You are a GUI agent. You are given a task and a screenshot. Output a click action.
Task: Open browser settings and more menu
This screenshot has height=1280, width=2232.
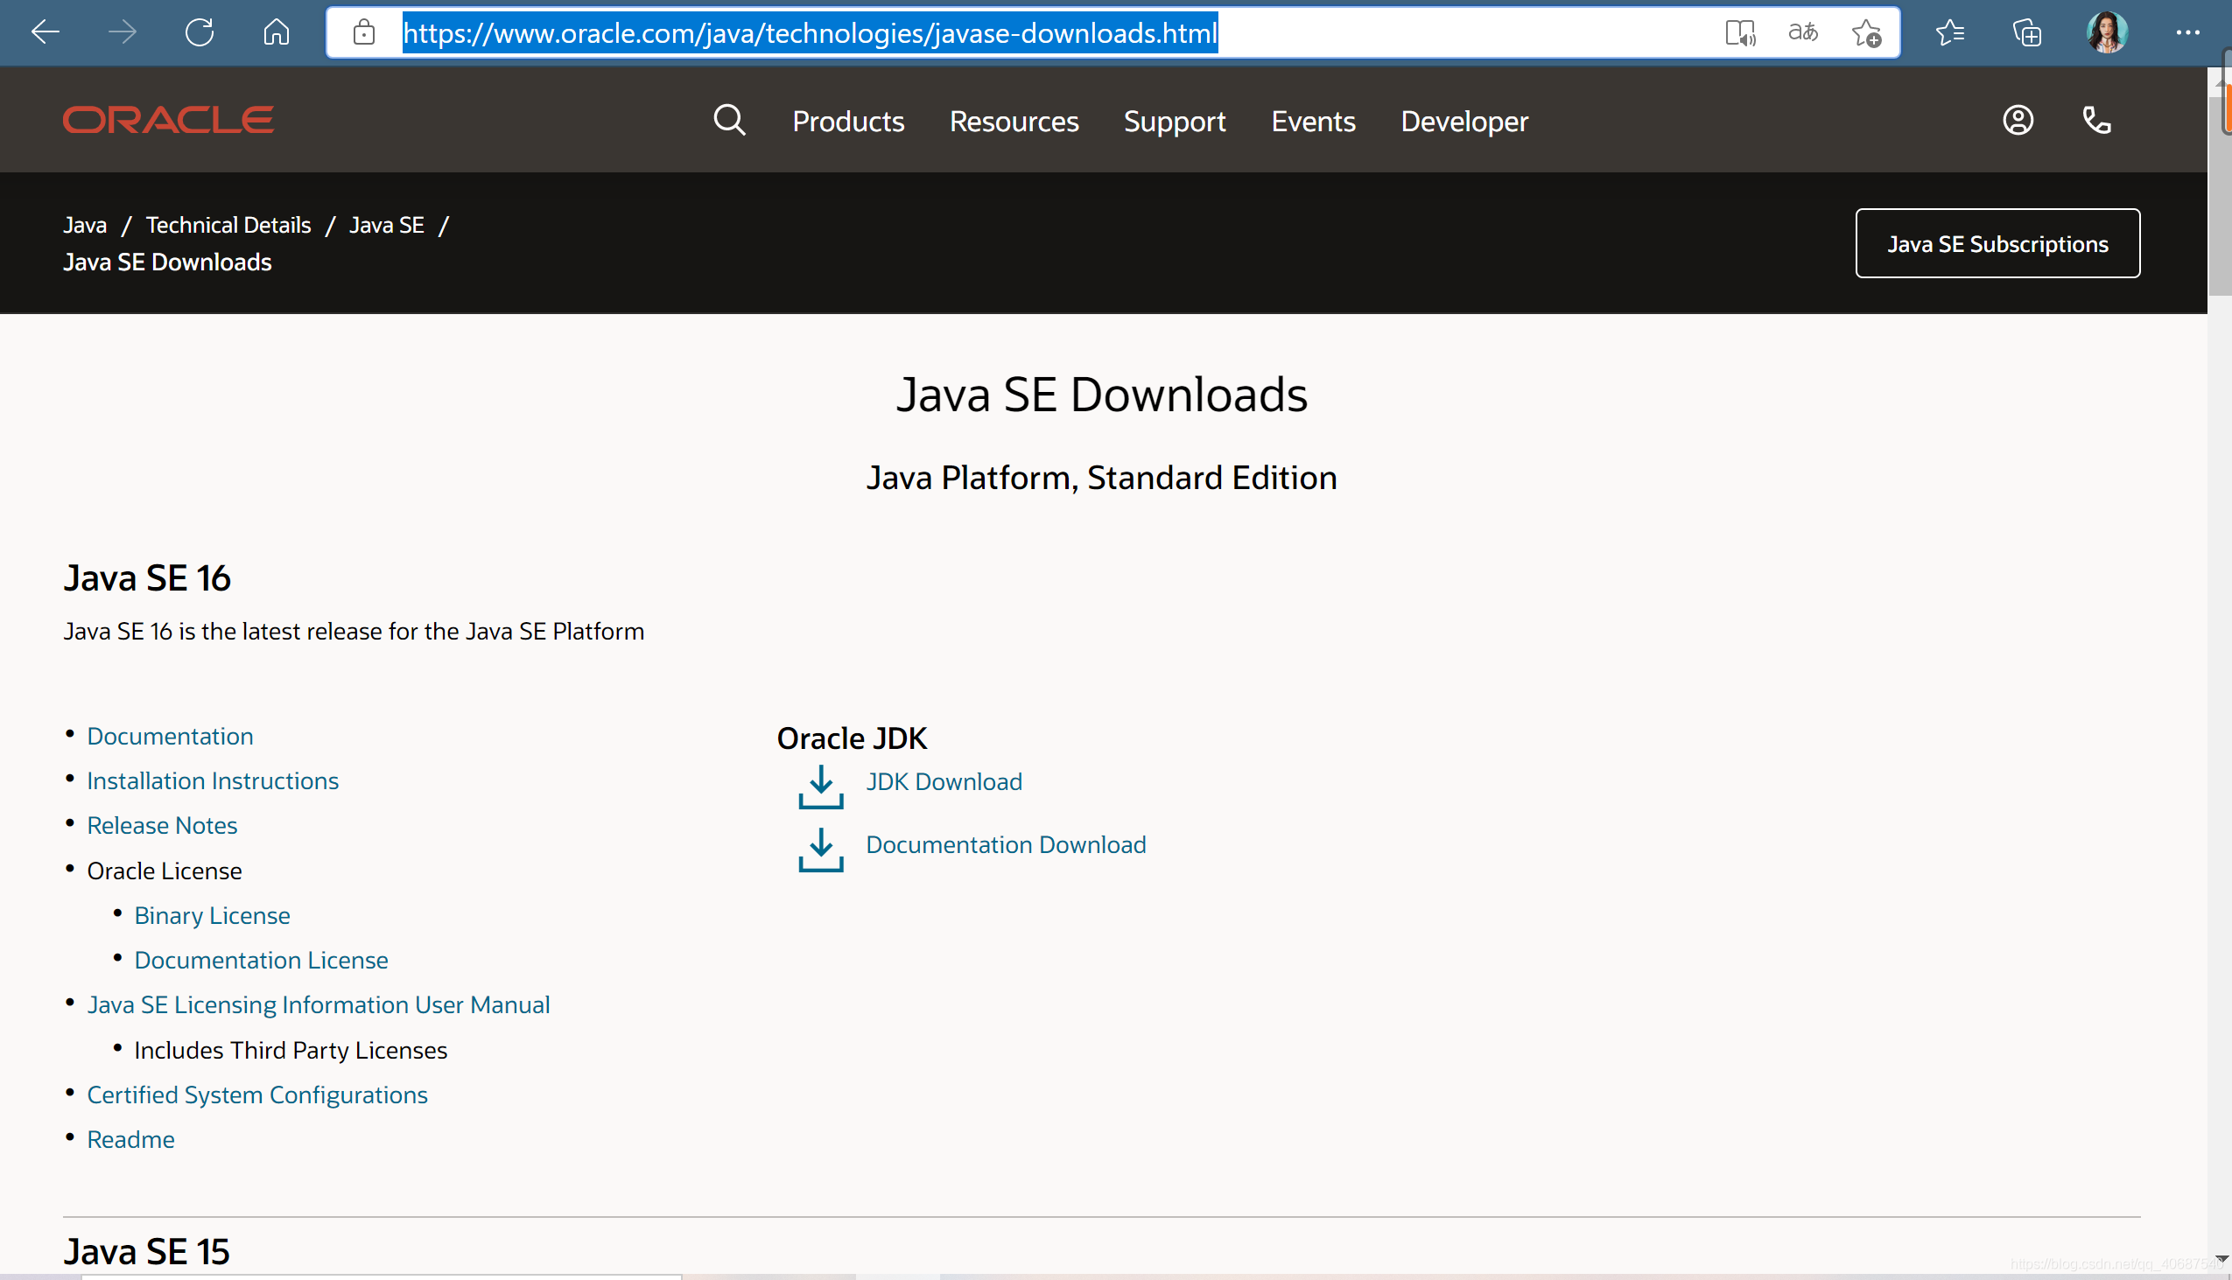click(2187, 33)
